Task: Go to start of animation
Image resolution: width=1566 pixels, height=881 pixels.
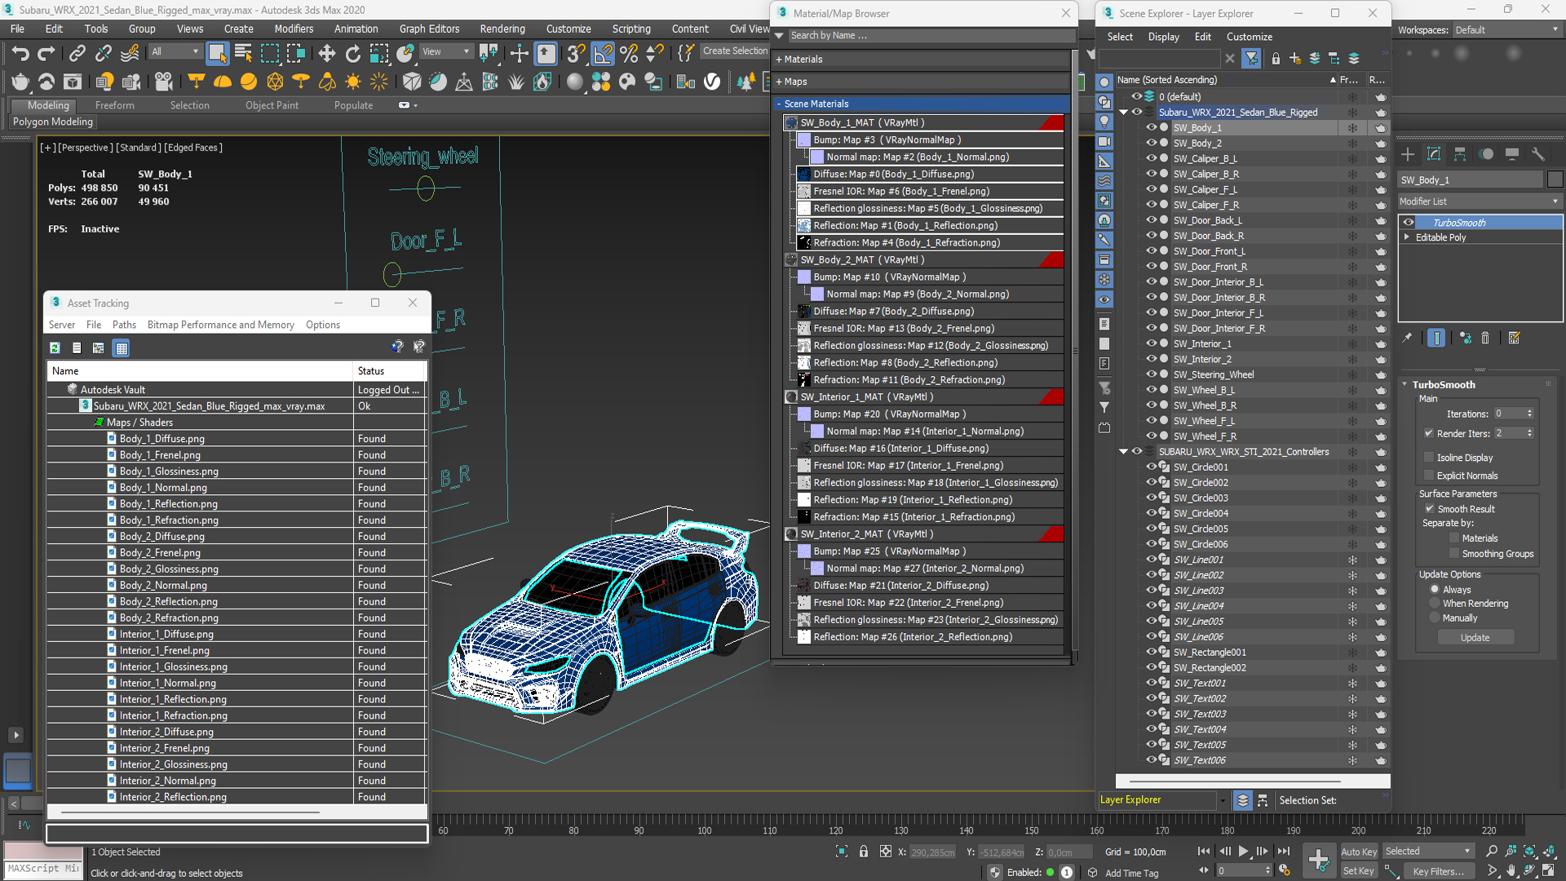Action: 1204,851
